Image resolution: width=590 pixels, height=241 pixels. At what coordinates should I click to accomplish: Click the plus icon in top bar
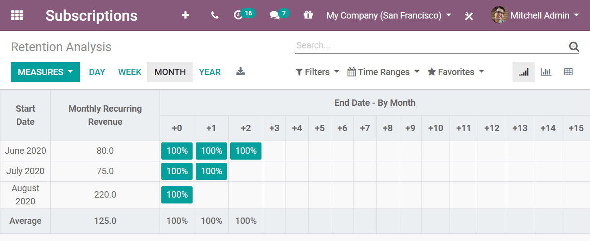[185, 15]
